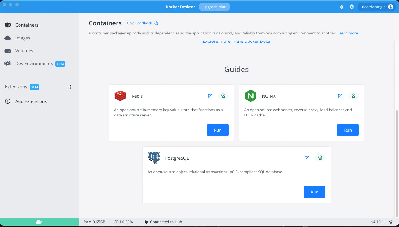The width and height of the screenshot is (399, 227).
Task: Click the PostgreSQL guide title
Action: tap(177, 158)
